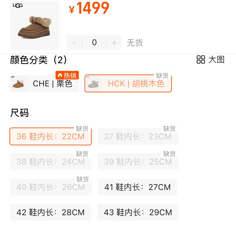The width and height of the screenshot is (236, 226).
Task: Open the UGG product thumbnail image
Action: (35, 25)
